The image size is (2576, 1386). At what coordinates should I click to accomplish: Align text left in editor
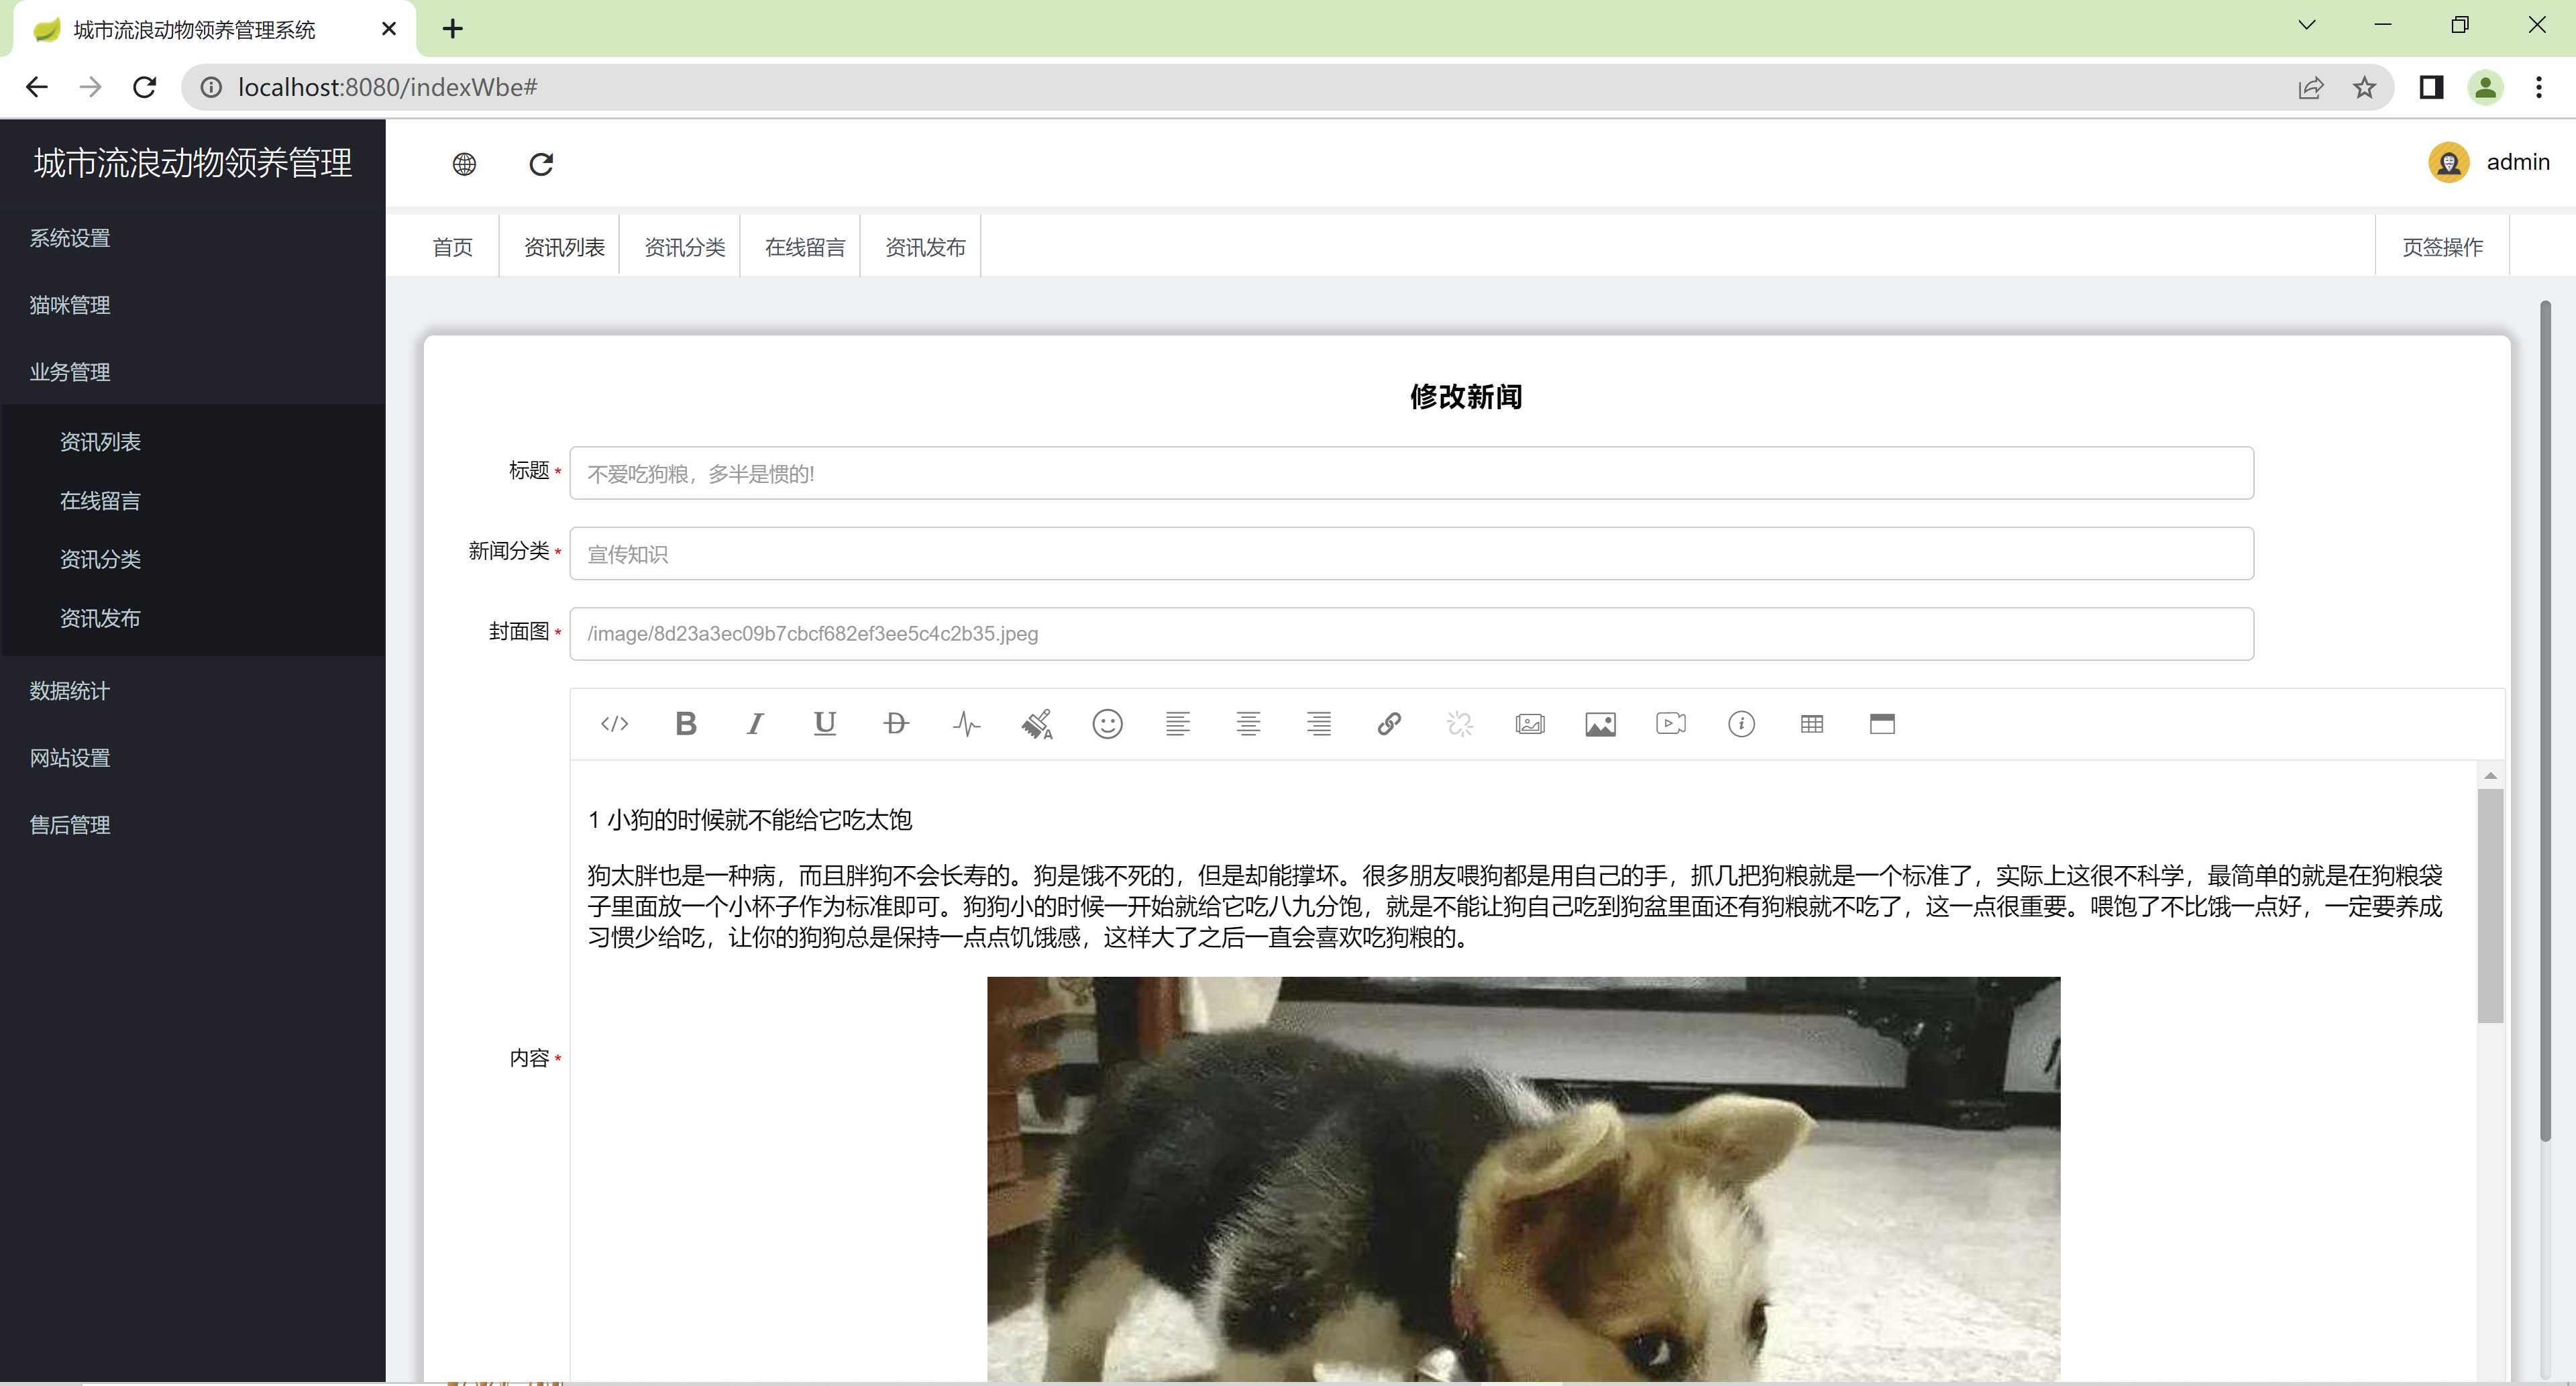pyautogui.click(x=1178, y=724)
